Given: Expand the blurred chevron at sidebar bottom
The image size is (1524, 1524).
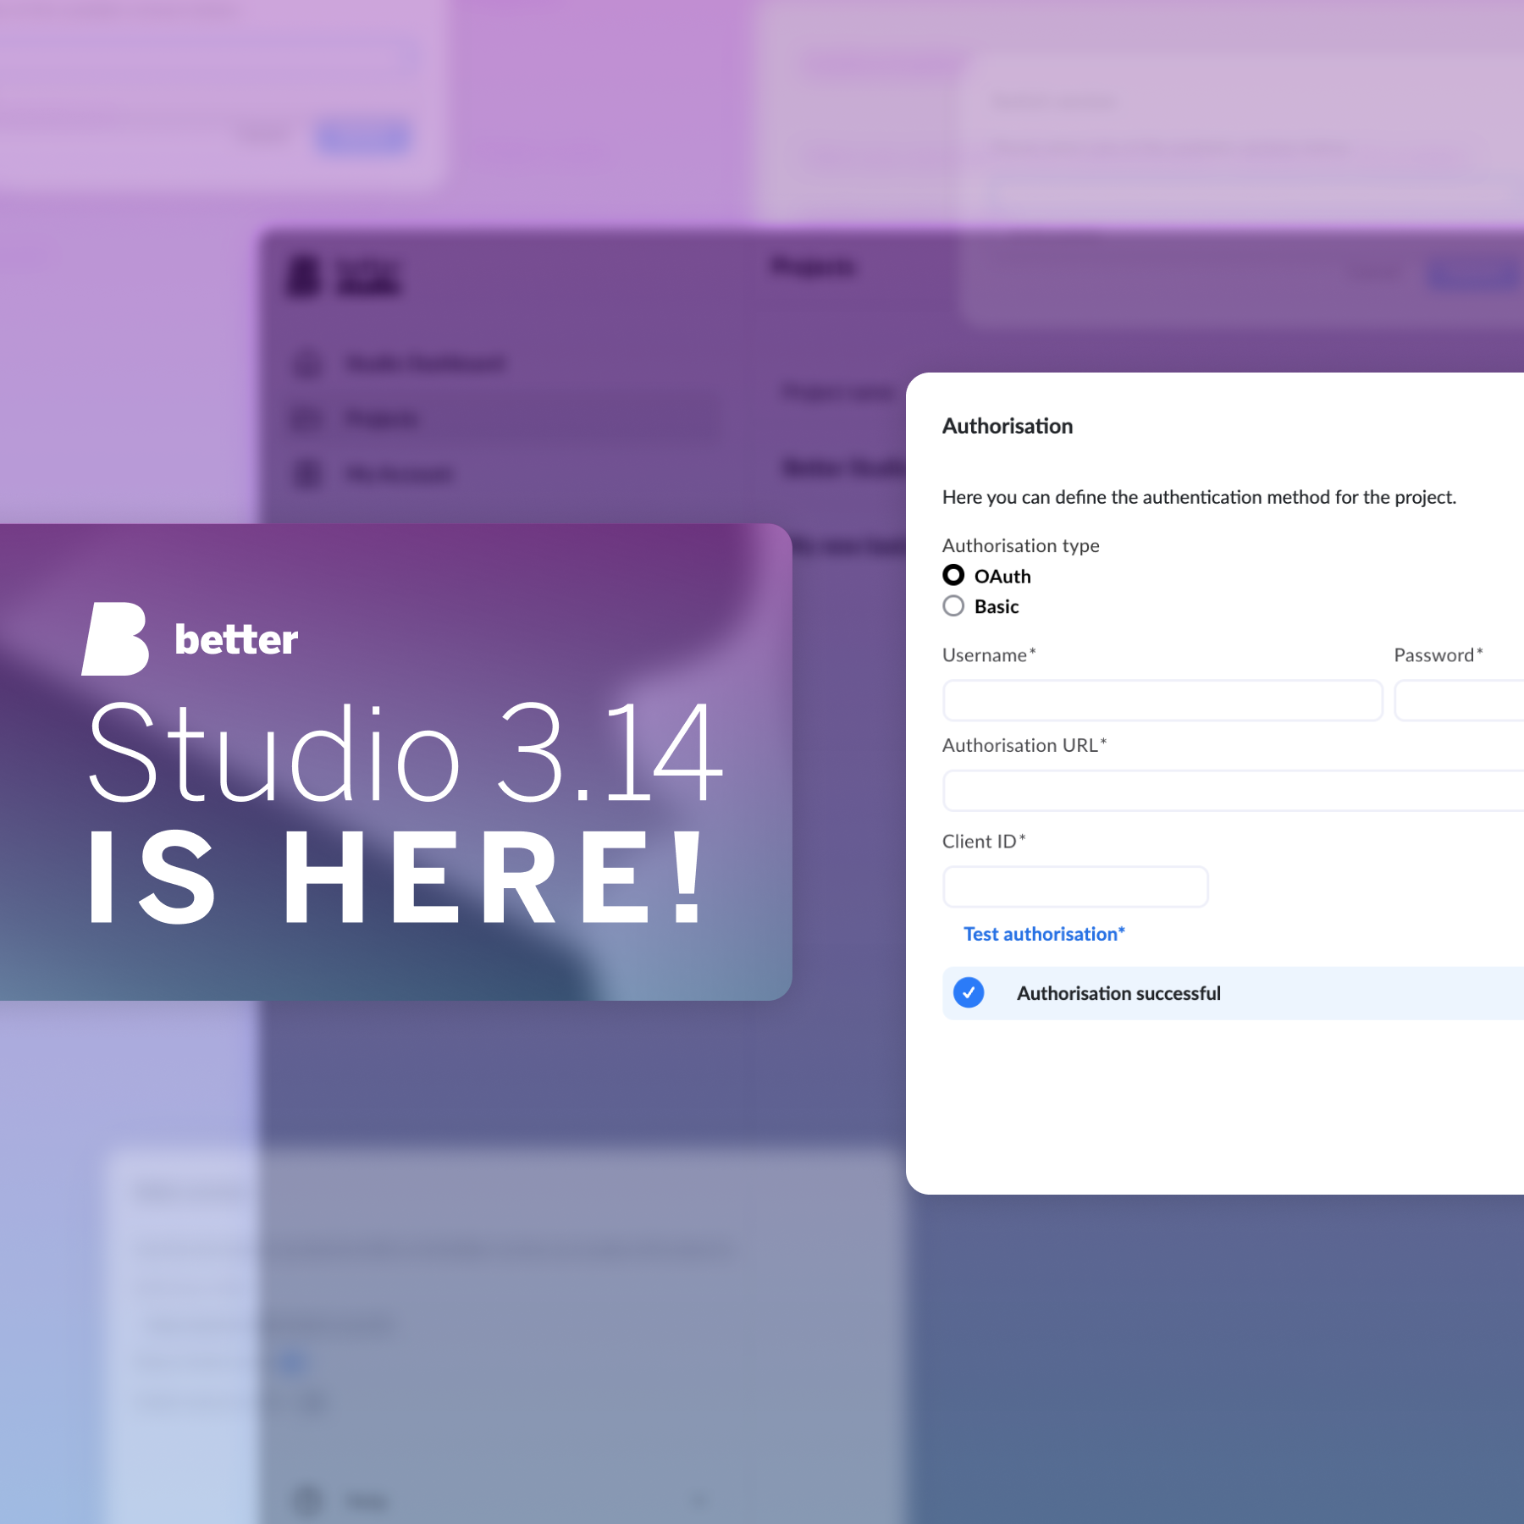Looking at the screenshot, I should click(x=699, y=1501).
